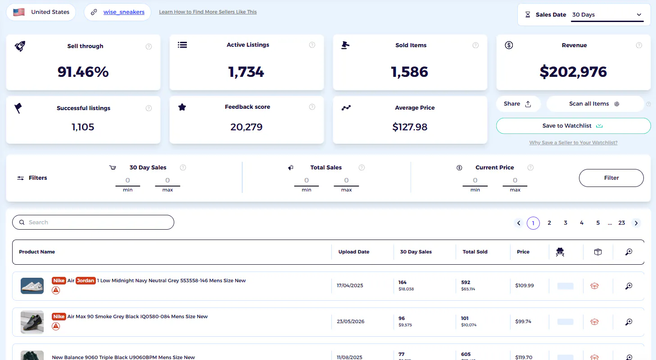Screen dimensions: 656x360
Task: Click warning triangle under Air Max 90 listing
Action: (x=56, y=326)
